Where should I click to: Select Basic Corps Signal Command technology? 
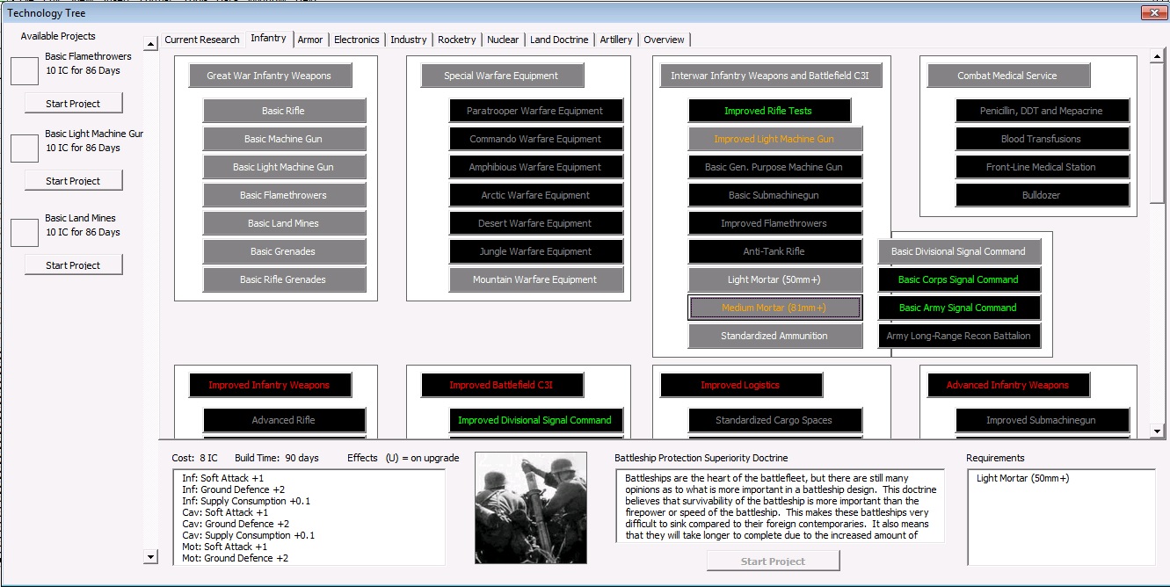pyautogui.click(x=959, y=279)
